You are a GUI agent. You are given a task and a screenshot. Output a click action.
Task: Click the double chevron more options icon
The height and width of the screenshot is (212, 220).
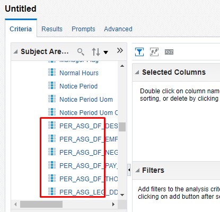[120, 50]
